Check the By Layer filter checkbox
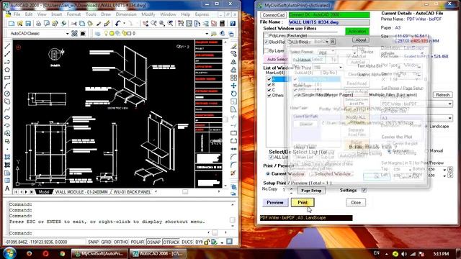The image size is (461, 259). tap(266, 50)
